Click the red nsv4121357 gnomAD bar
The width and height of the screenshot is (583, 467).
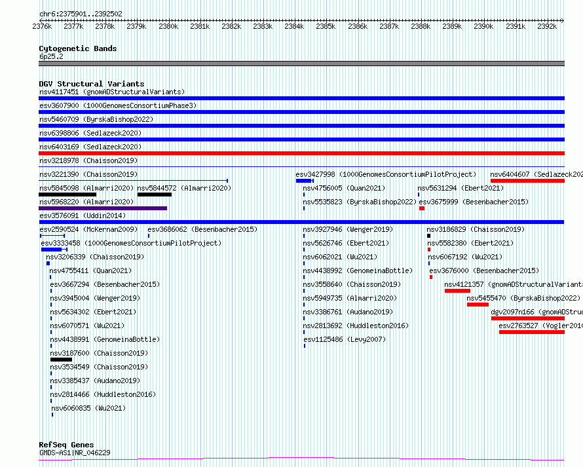pos(457,291)
